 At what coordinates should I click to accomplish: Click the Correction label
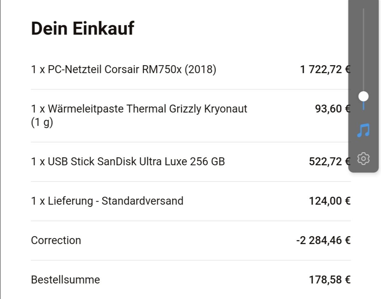click(56, 240)
